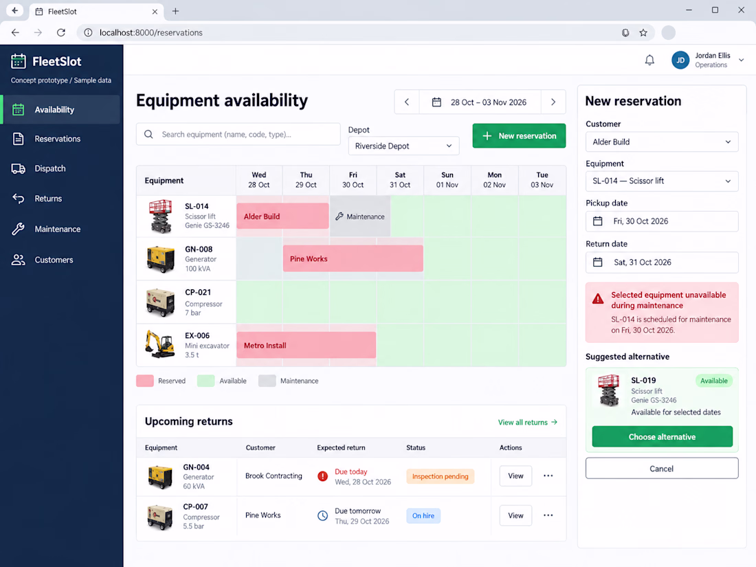Open the Equipment dropdown showing SL-014
The image size is (756, 567).
pyautogui.click(x=661, y=181)
